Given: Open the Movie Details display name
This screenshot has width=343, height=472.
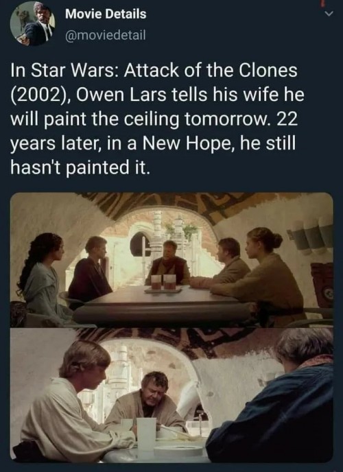Looking at the screenshot, I should pos(106,14).
